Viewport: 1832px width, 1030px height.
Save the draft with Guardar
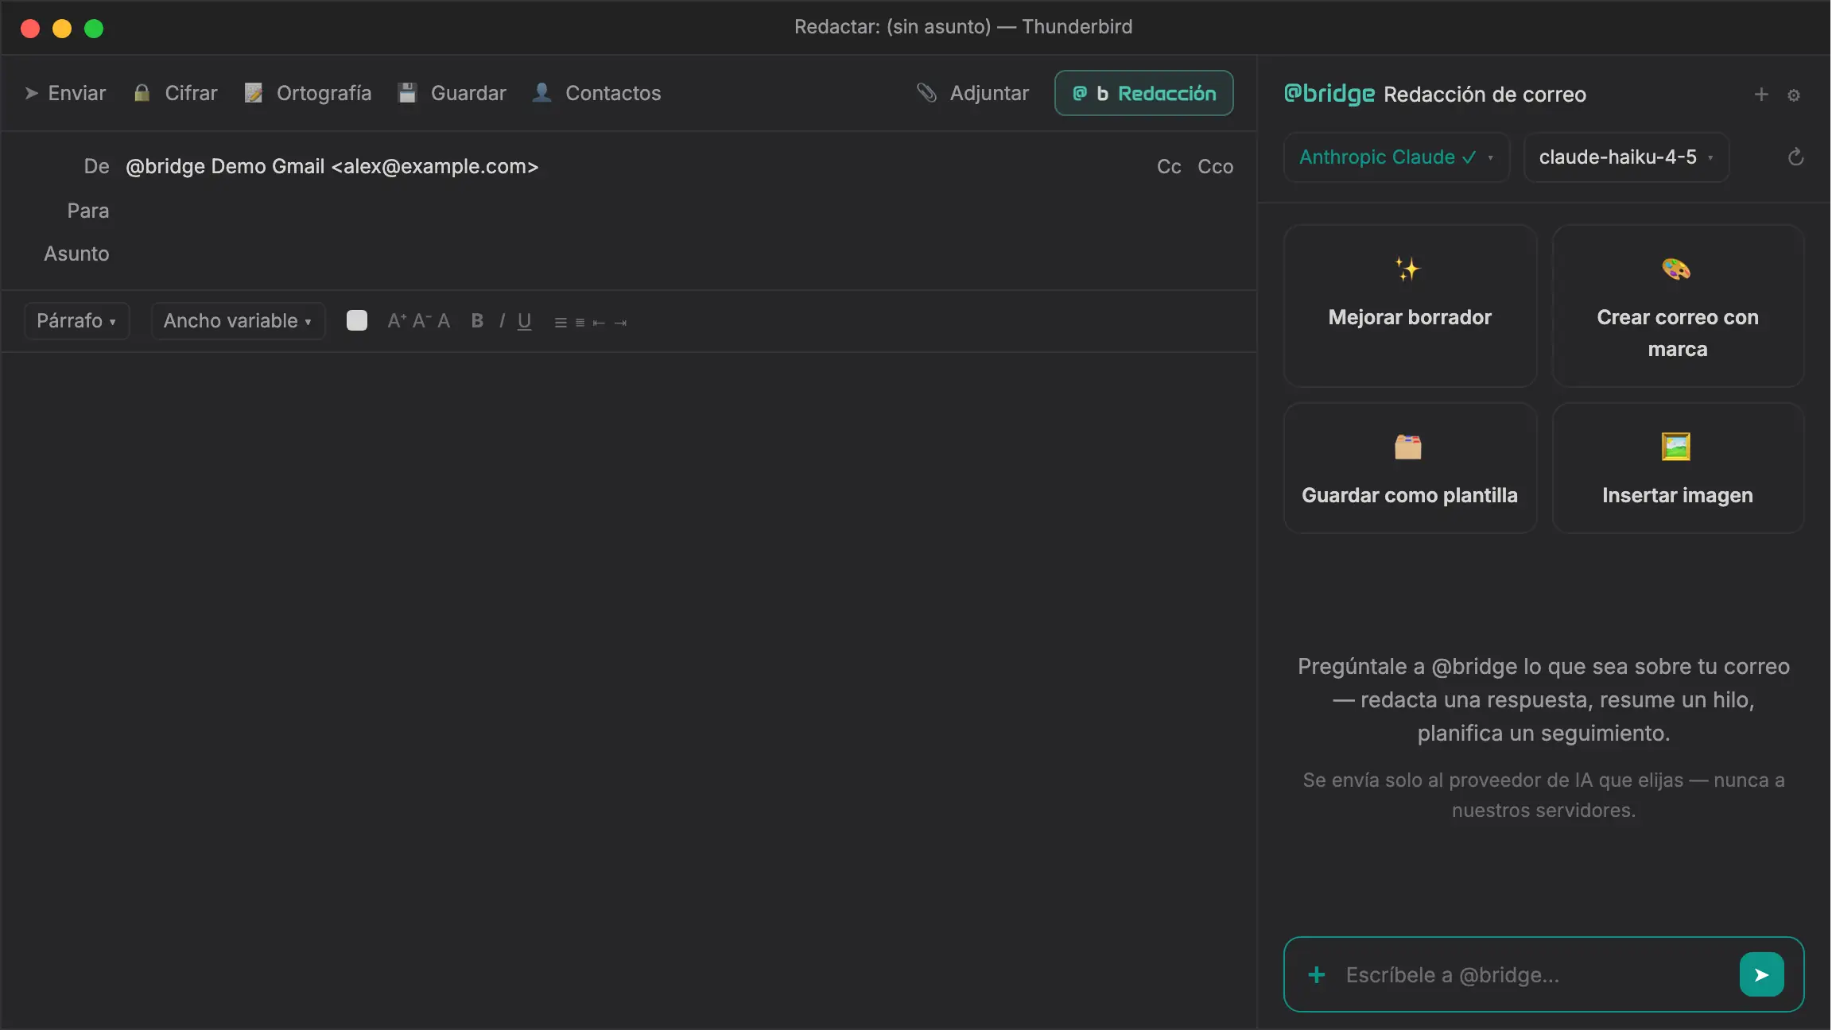pos(452,93)
